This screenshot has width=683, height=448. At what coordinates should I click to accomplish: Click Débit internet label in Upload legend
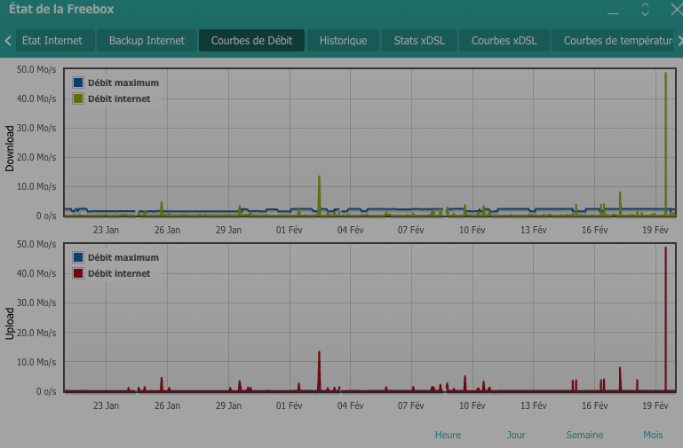119,273
